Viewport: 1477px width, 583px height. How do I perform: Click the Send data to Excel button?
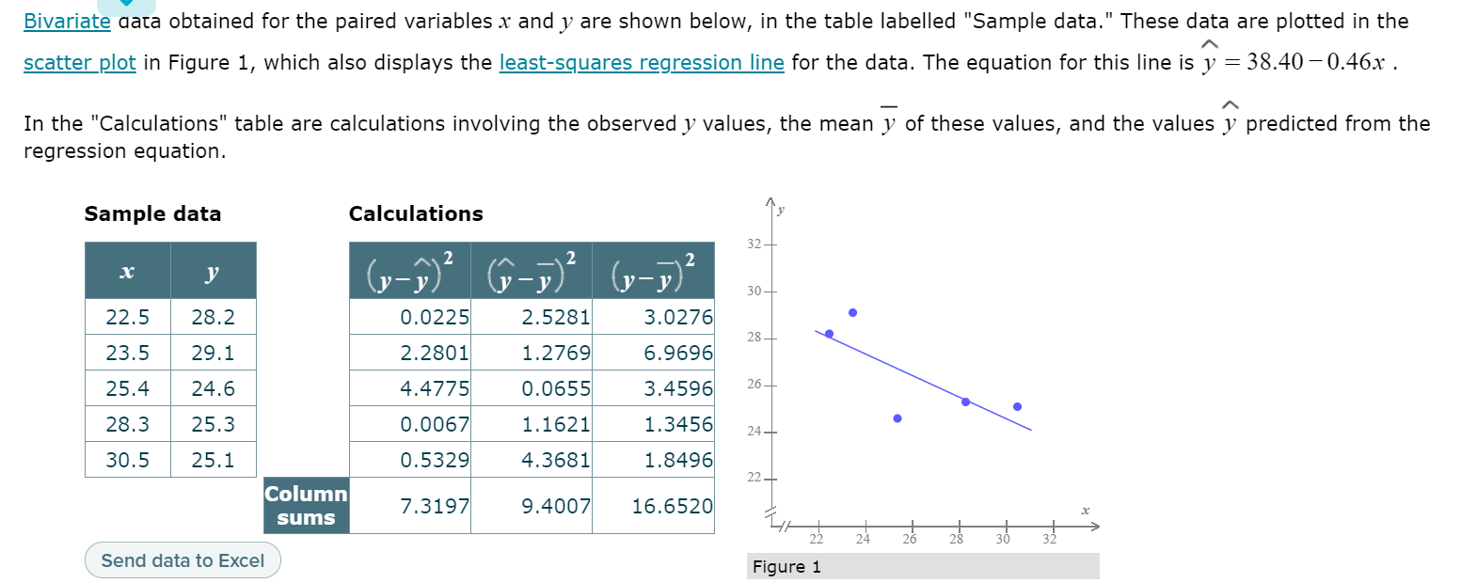point(182,560)
